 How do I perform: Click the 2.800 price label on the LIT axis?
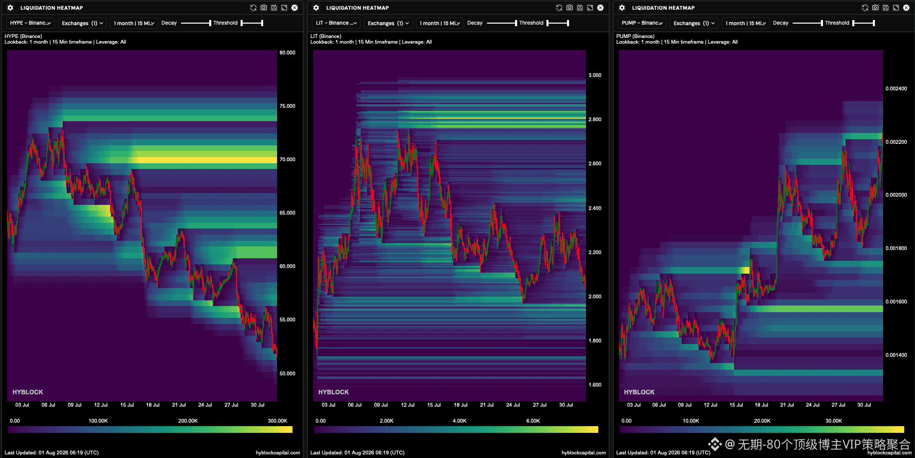click(595, 120)
